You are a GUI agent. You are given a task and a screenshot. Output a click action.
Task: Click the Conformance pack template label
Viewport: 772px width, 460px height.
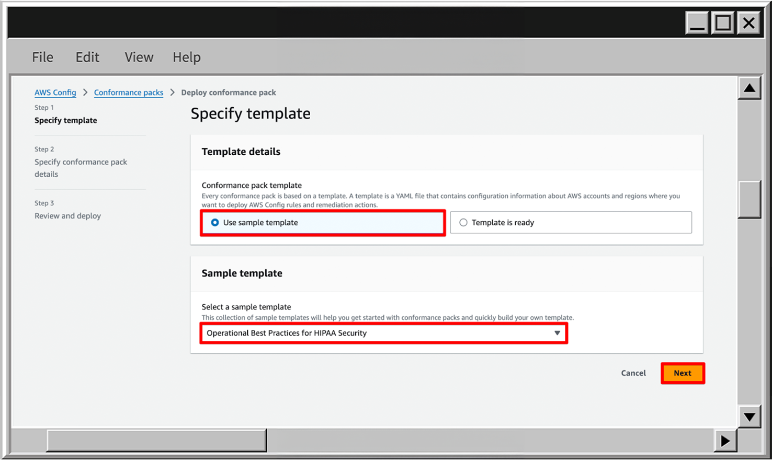[x=252, y=185]
